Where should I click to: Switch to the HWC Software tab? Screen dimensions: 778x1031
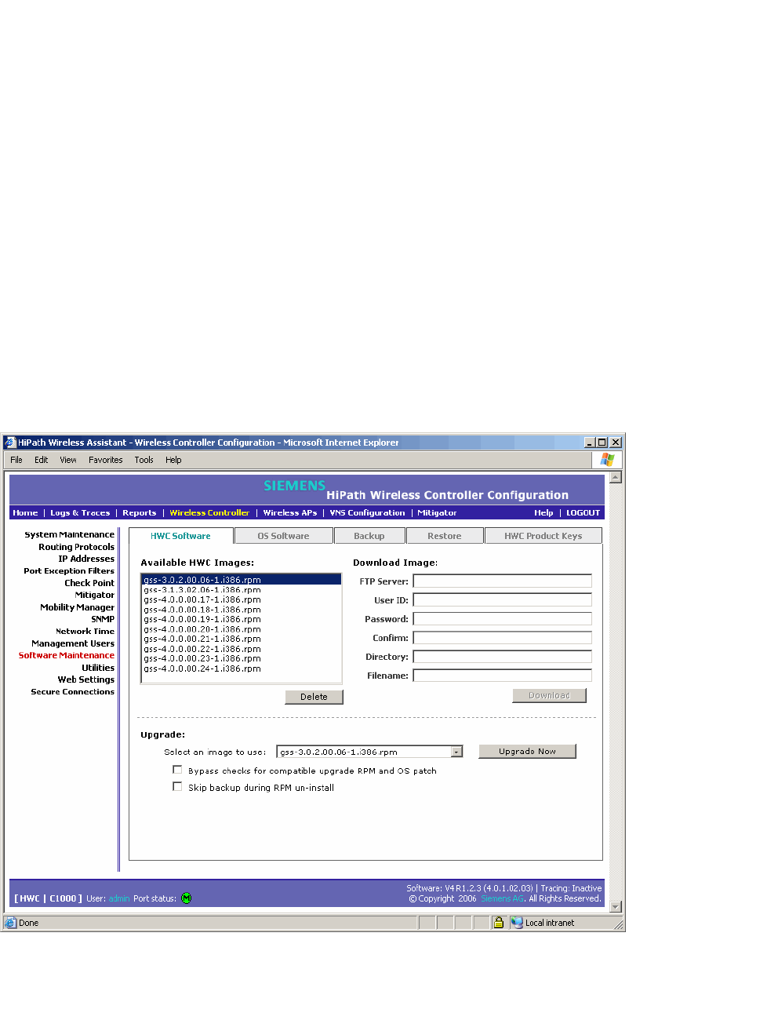click(180, 536)
